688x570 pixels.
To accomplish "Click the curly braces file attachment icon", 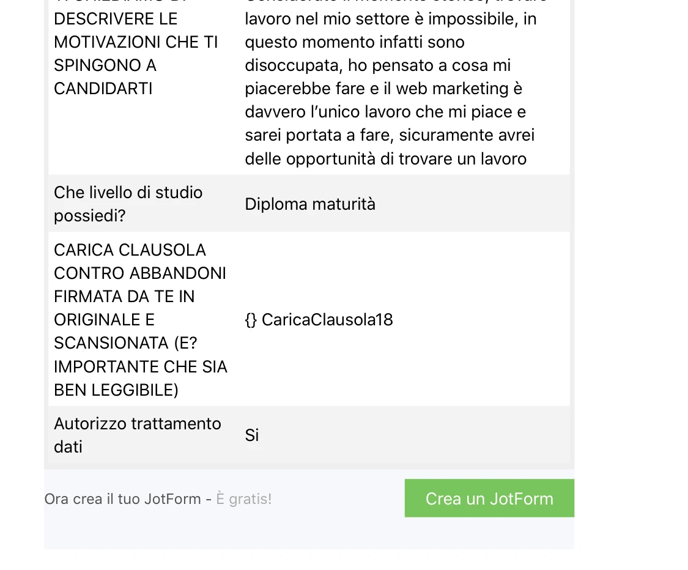I will coord(251,319).
